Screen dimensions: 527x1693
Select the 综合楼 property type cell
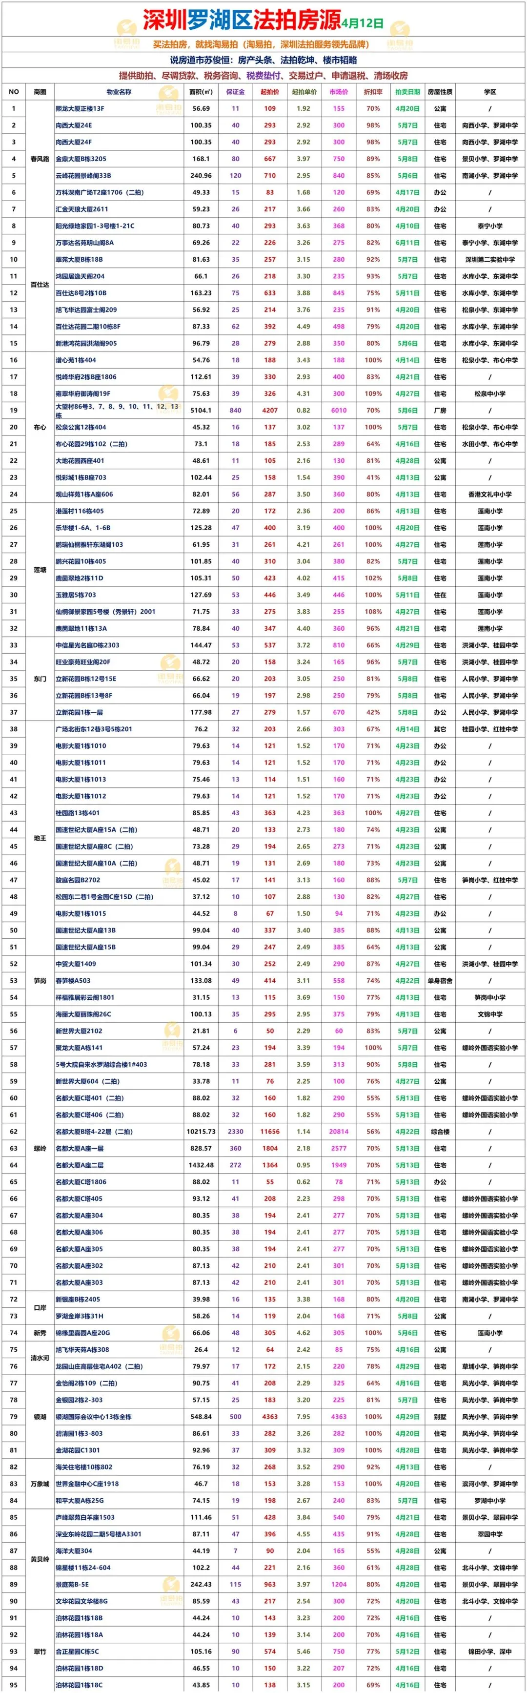coord(440,1132)
